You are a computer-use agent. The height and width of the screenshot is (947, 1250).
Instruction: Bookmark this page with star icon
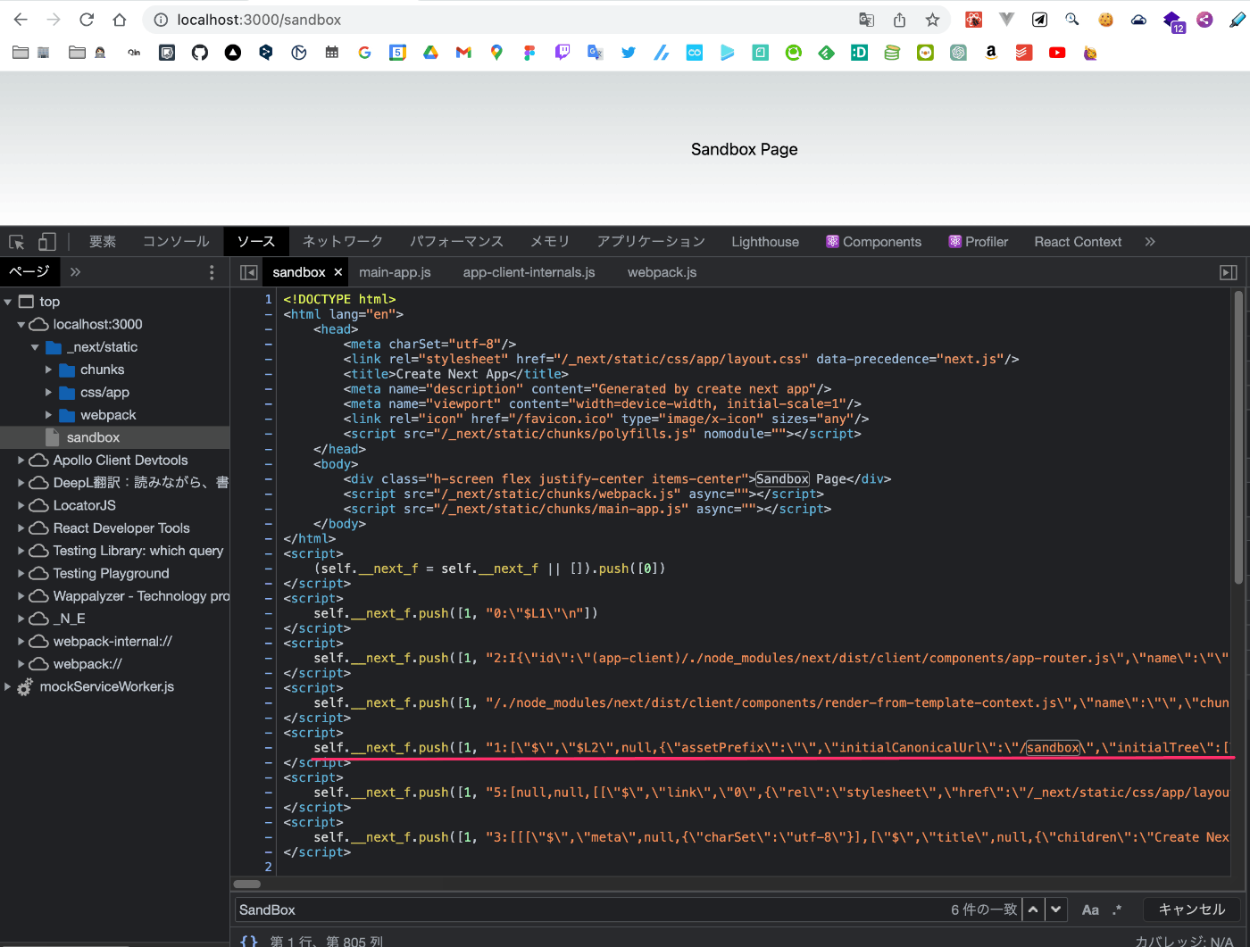tap(932, 20)
